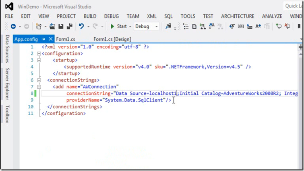Image resolution: width=304 pixels, height=171 pixels.
Task: Open the VIEW menu
Action: pos(43,16)
